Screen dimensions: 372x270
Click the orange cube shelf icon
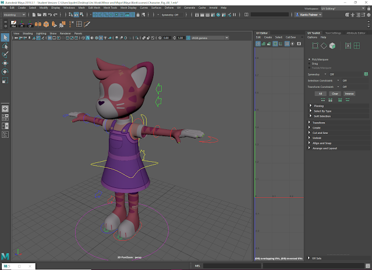pyautogui.click(x=46, y=24)
